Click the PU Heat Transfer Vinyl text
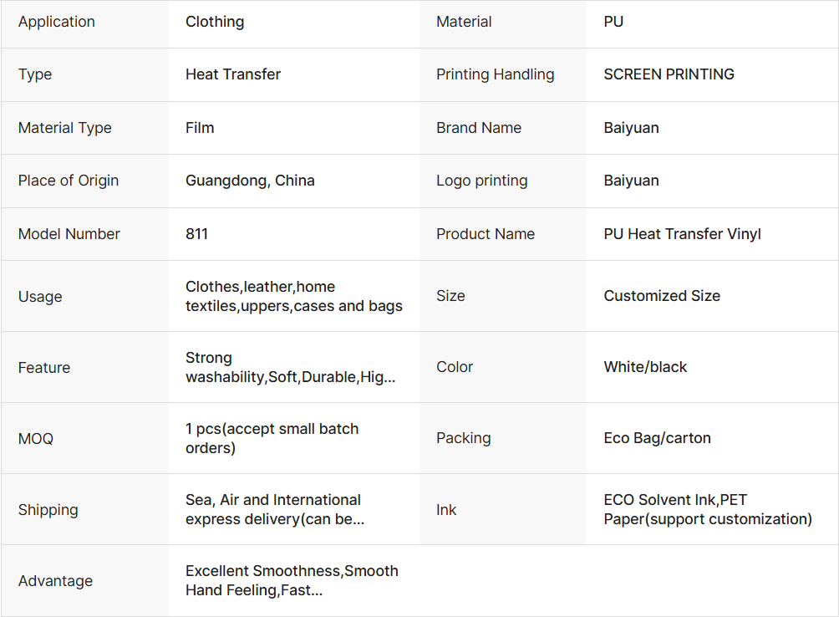The height and width of the screenshot is (617, 839). [682, 234]
